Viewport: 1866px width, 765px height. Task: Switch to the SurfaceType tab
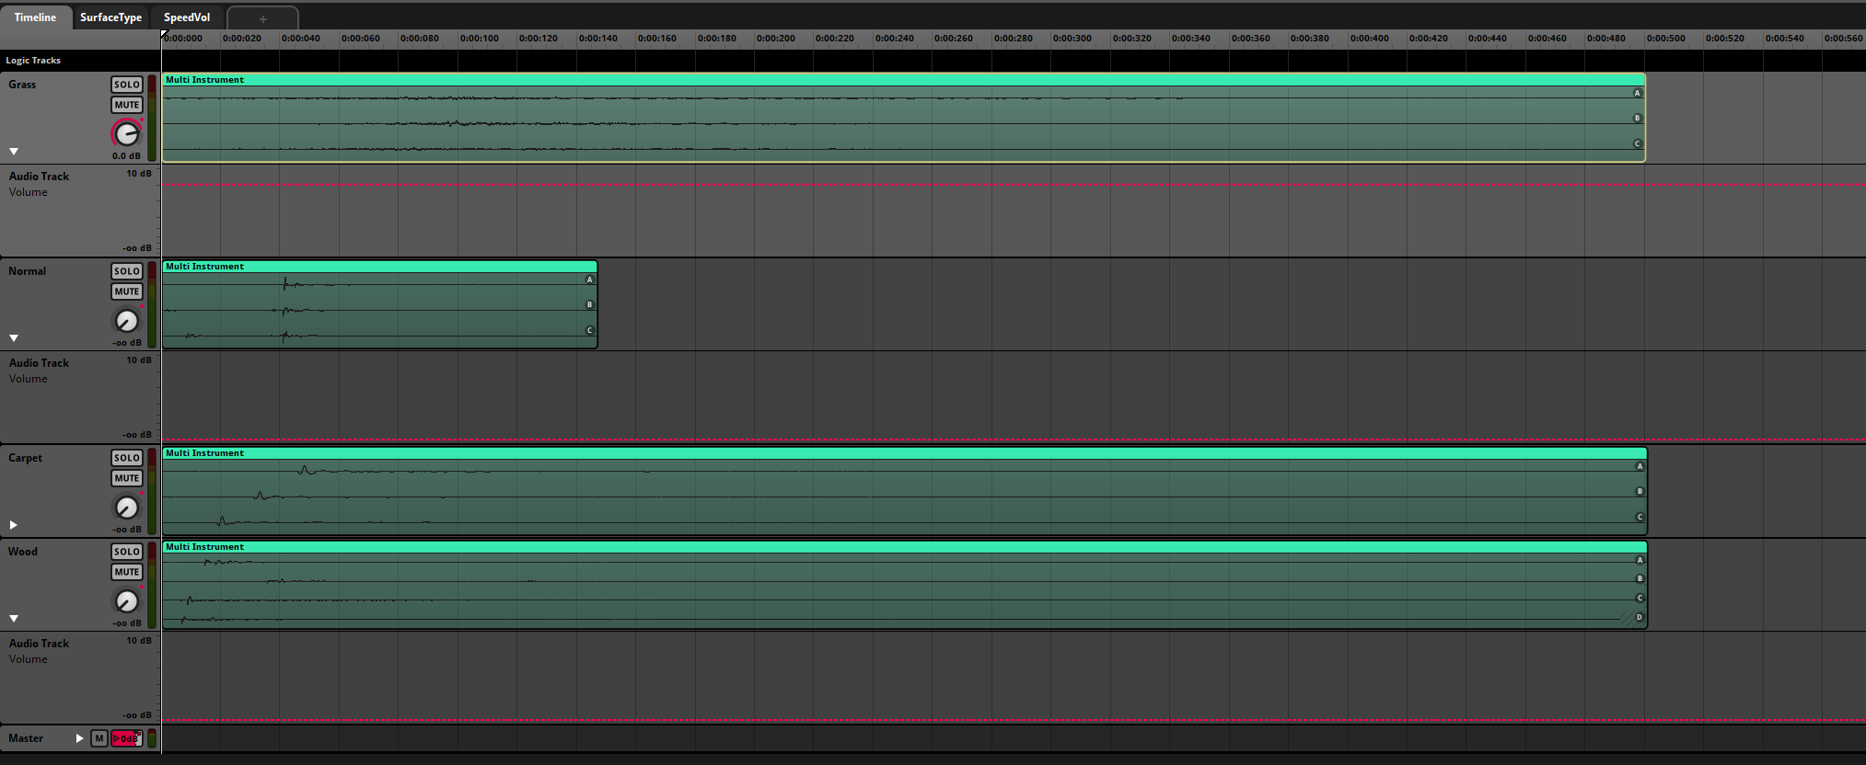click(x=110, y=17)
